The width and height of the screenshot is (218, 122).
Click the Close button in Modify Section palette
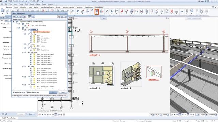tap(31, 114)
